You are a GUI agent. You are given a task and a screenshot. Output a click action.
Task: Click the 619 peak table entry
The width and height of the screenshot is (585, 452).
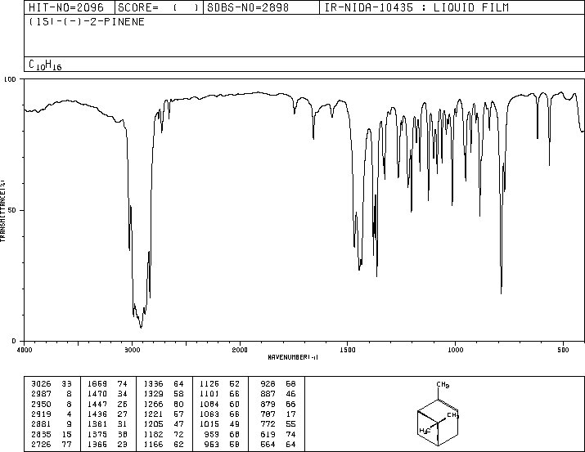pyautogui.click(x=278, y=435)
